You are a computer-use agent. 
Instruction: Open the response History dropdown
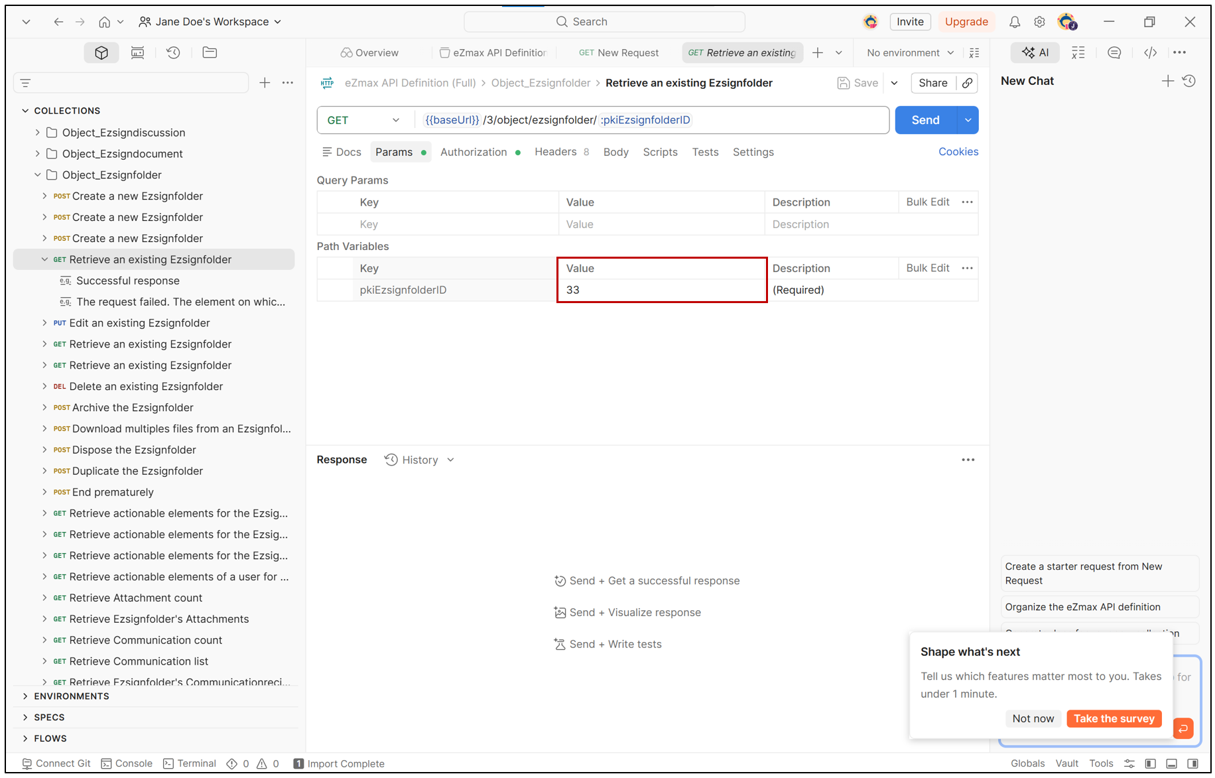coord(420,460)
